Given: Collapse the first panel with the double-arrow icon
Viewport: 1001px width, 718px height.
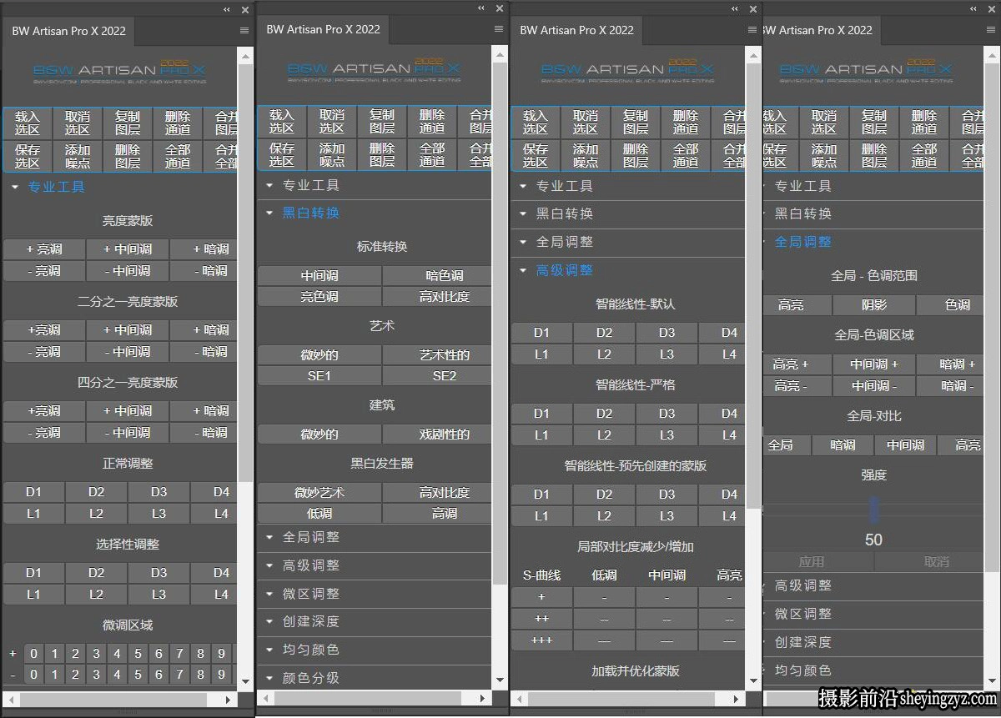Looking at the screenshot, I should [x=227, y=9].
